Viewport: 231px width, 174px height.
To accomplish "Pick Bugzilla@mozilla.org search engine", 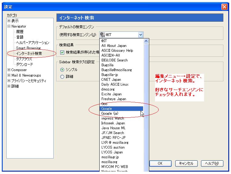I will tap(121, 70).
